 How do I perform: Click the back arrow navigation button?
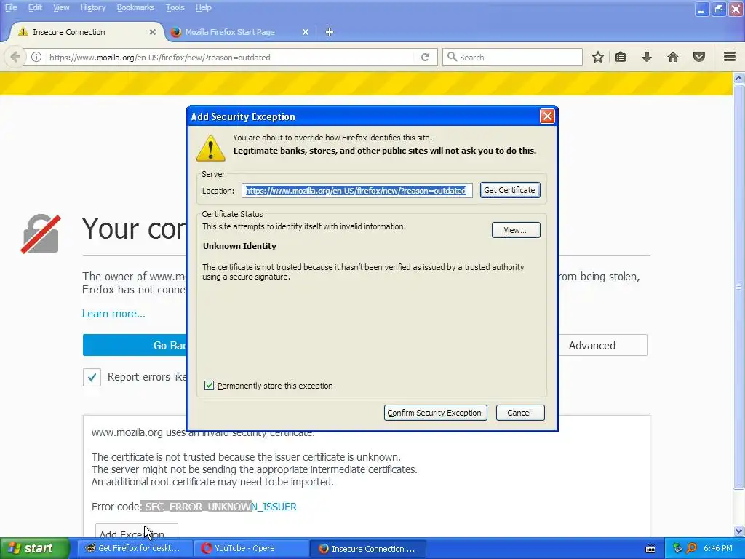coord(15,57)
